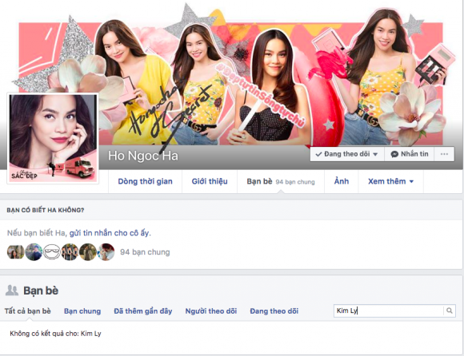Click the checkmark on Đang theo dõi button
Image resolution: width=464 pixels, height=356 pixels.
(x=318, y=154)
